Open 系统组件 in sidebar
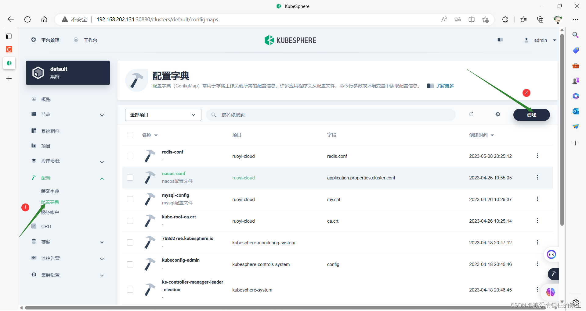Viewport: 586px width, 311px height. (50, 131)
